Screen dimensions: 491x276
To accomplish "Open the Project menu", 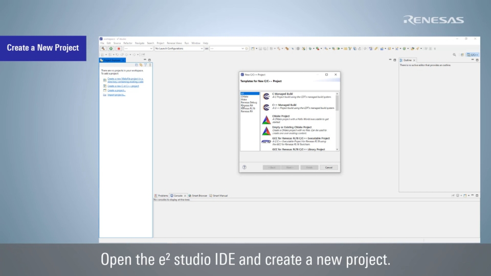I will [x=160, y=43].
